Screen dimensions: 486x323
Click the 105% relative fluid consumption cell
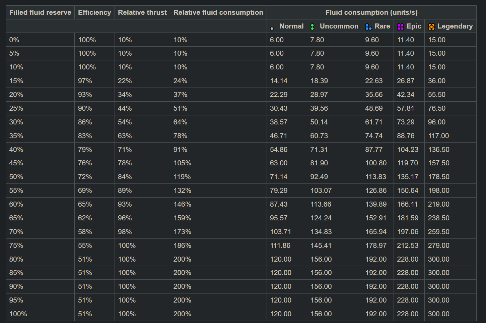[218, 163]
